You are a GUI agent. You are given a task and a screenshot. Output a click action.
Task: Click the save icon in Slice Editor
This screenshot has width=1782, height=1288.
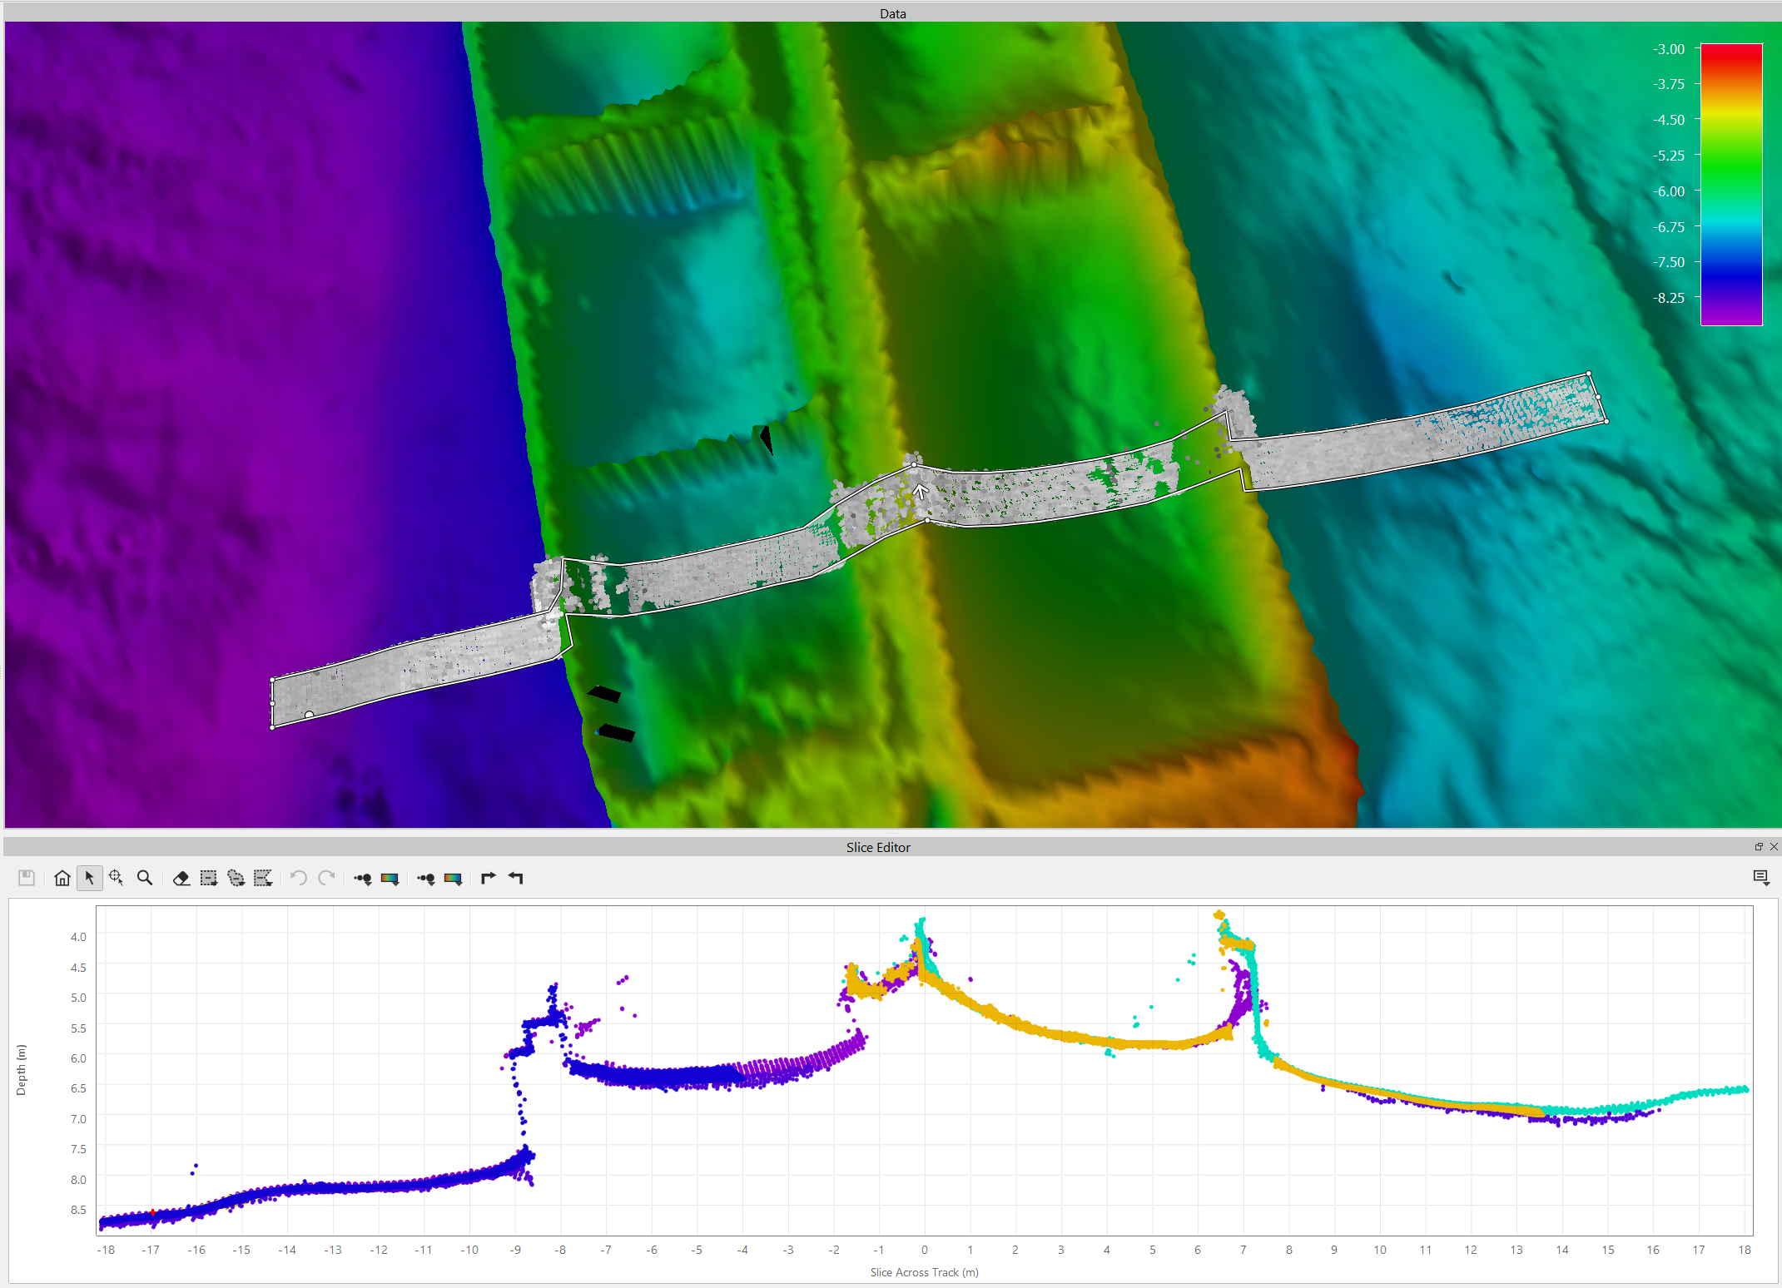click(27, 878)
